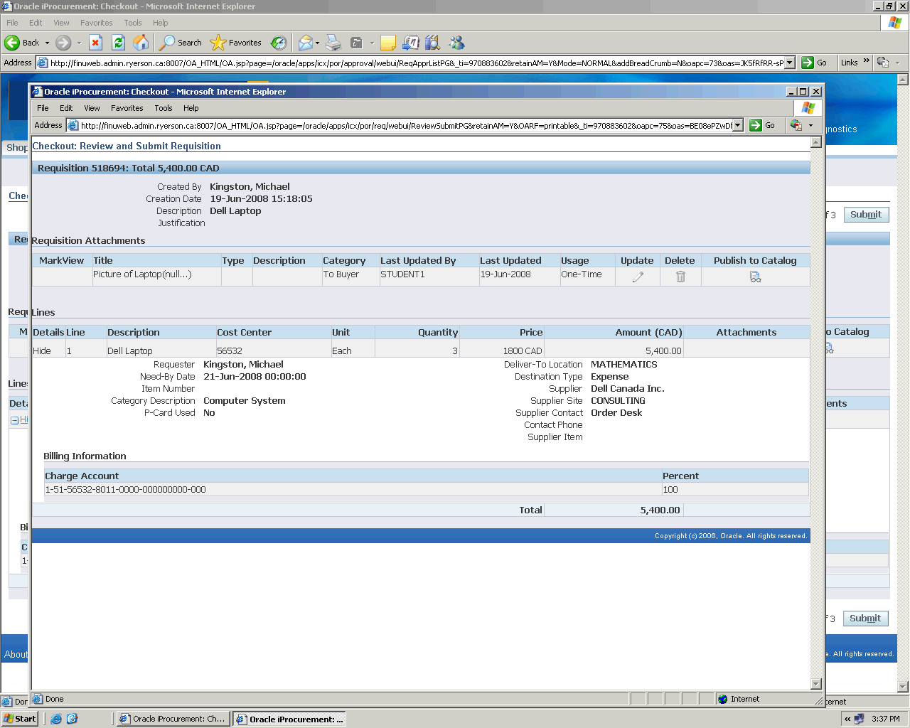Image resolution: width=910 pixels, height=728 pixels.
Task: Click the Windows Start button
Action: [x=19, y=719]
